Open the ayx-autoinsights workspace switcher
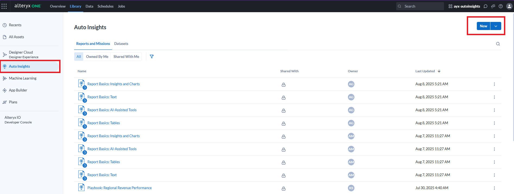Screen dimensions: 514x194 pos(464,6)
